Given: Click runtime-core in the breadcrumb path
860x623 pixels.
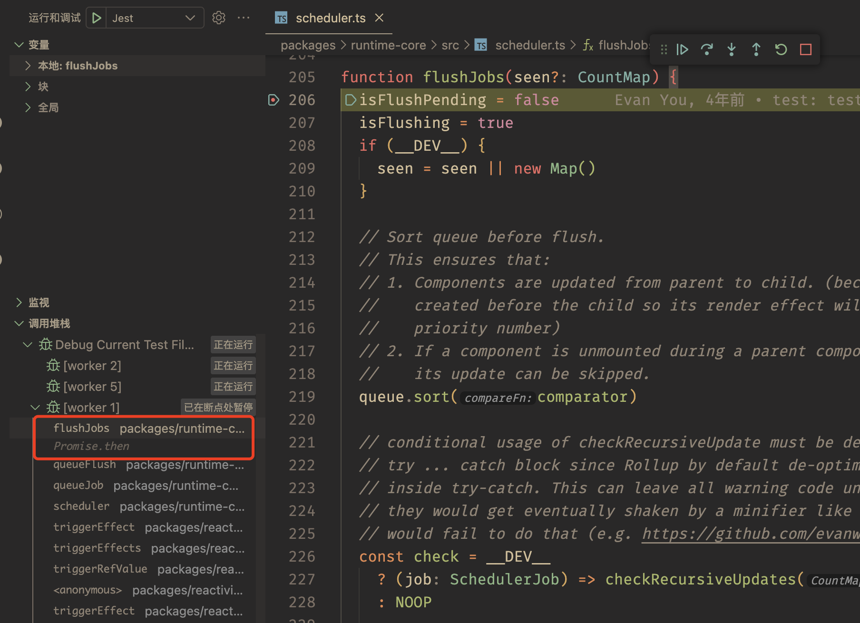Looking at the screenshot, I should 388,45.
